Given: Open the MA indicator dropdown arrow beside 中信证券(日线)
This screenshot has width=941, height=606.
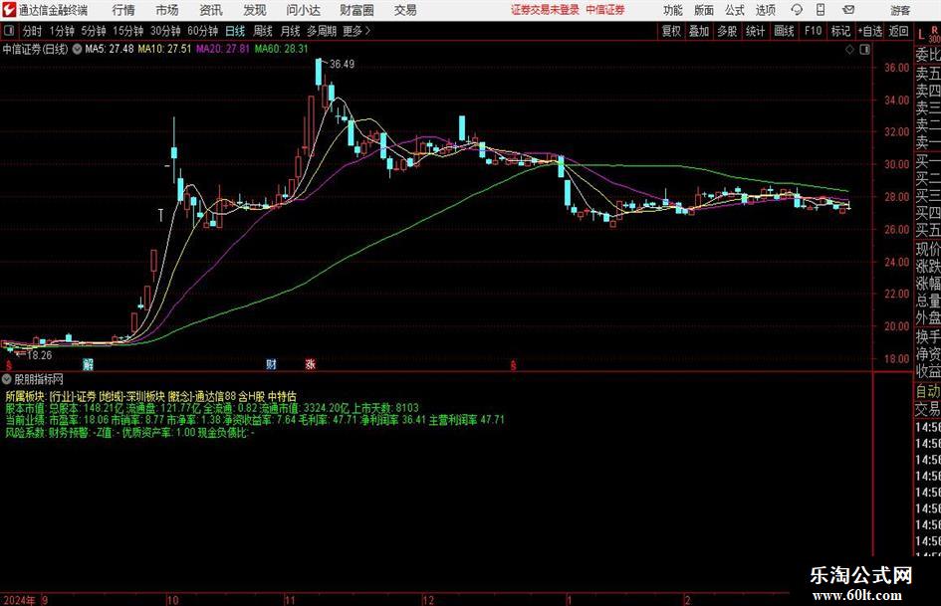Looking at the screenshot, I should coord(77,49).
